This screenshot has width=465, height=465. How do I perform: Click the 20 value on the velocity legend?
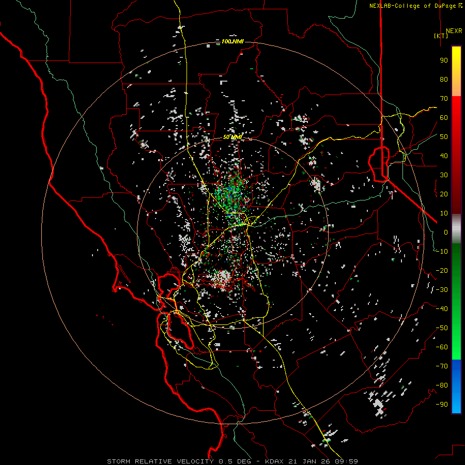click(444, 194)
